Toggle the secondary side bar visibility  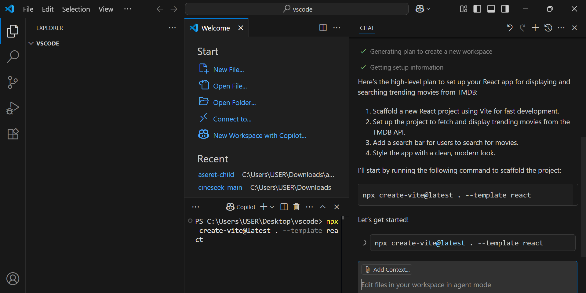(x=505, y=9)
